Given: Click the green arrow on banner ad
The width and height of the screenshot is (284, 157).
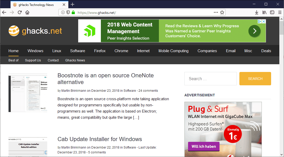Looking at the screenshot, I should [x=255, y=31].
